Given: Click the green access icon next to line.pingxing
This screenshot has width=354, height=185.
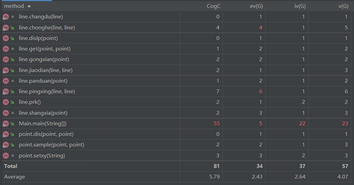Looking at the screenshot, I should click(13, 91).
